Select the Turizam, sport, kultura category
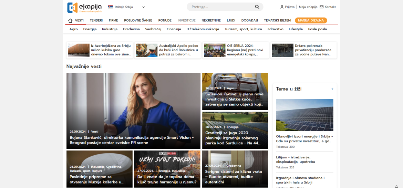Screen dimensions: 403x188 tap(244, 29)
